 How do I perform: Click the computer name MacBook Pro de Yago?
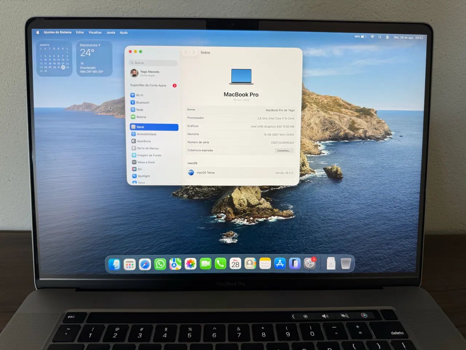280,110
